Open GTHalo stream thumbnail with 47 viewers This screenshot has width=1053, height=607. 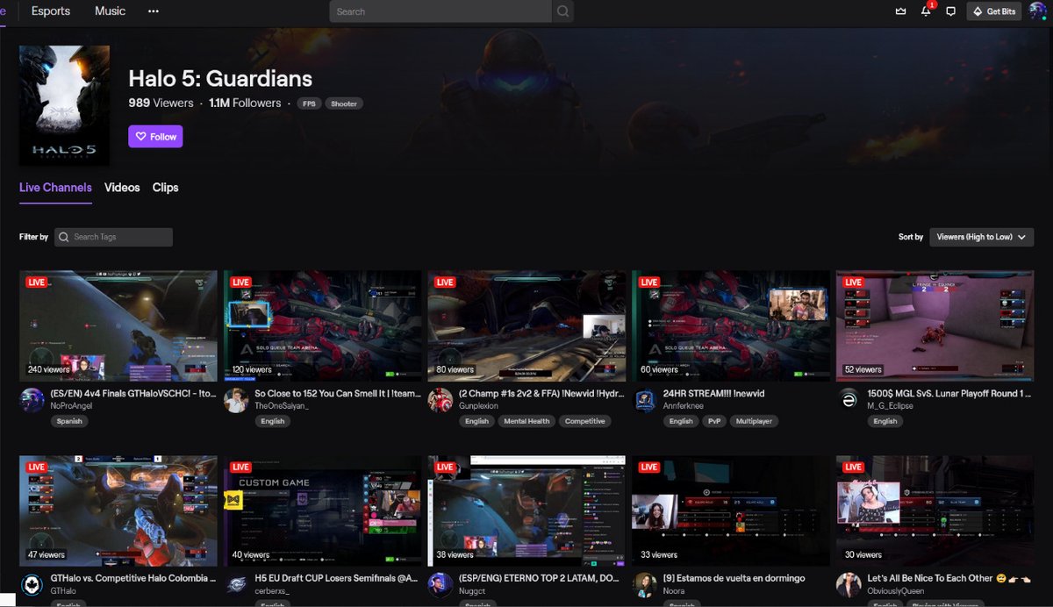click(x=118, y=511)
